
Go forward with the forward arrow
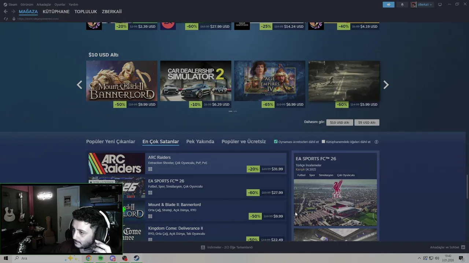(13, 12)
